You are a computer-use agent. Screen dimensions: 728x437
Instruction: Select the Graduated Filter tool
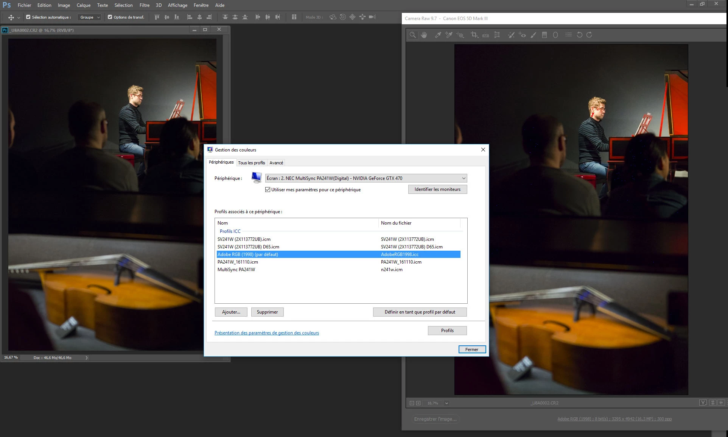pyautogui.click(x=544, y=35)
